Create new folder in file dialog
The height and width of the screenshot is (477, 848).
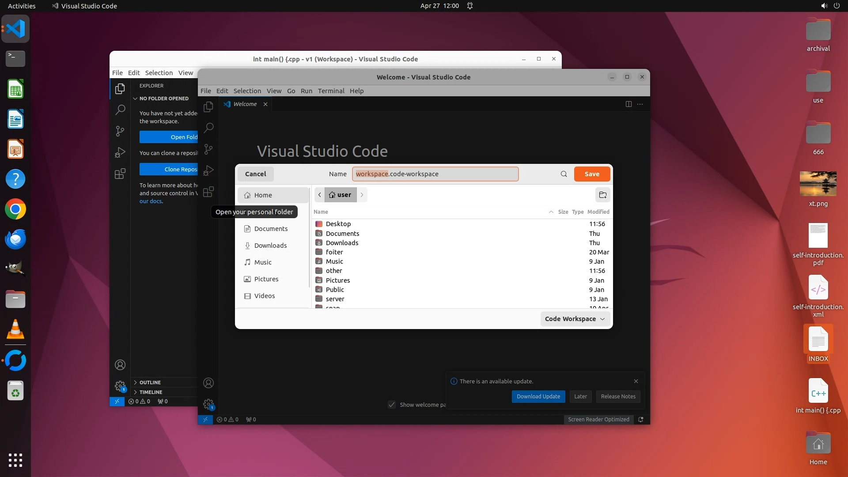(x=602, y=195)
